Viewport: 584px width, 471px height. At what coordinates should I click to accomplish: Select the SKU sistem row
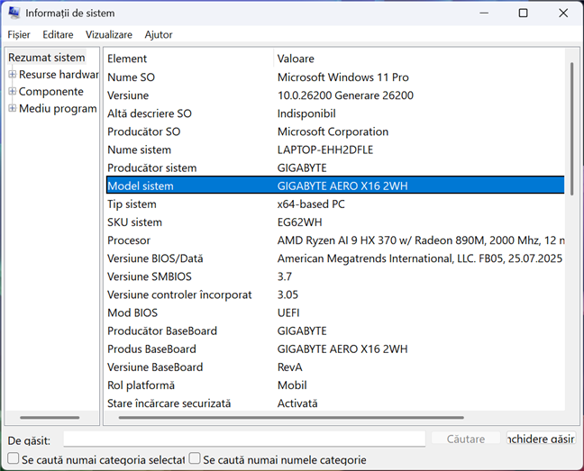point(335,222)
